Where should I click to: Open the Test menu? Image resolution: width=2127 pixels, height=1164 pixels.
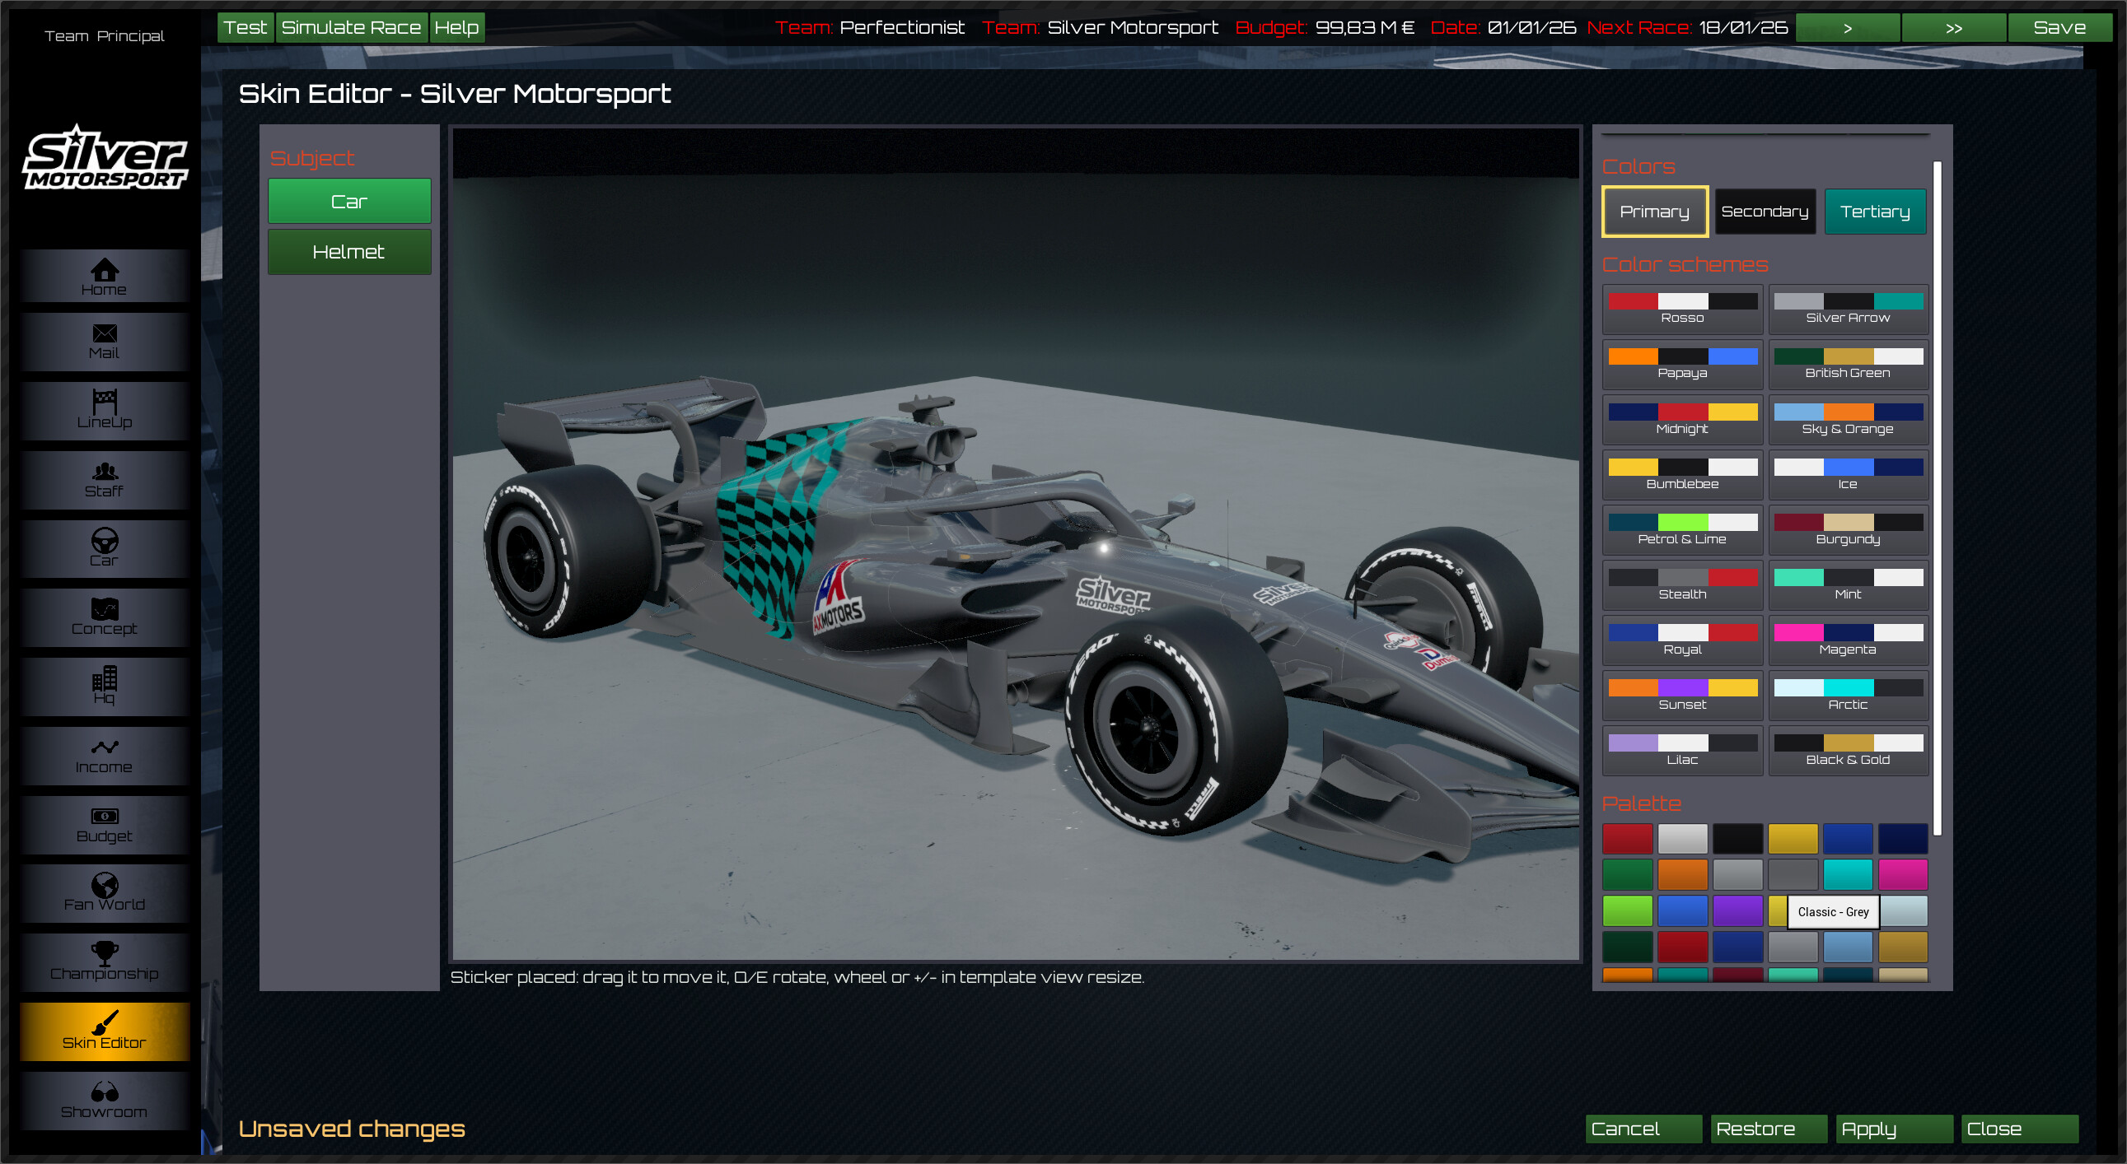tap(245, 27)
